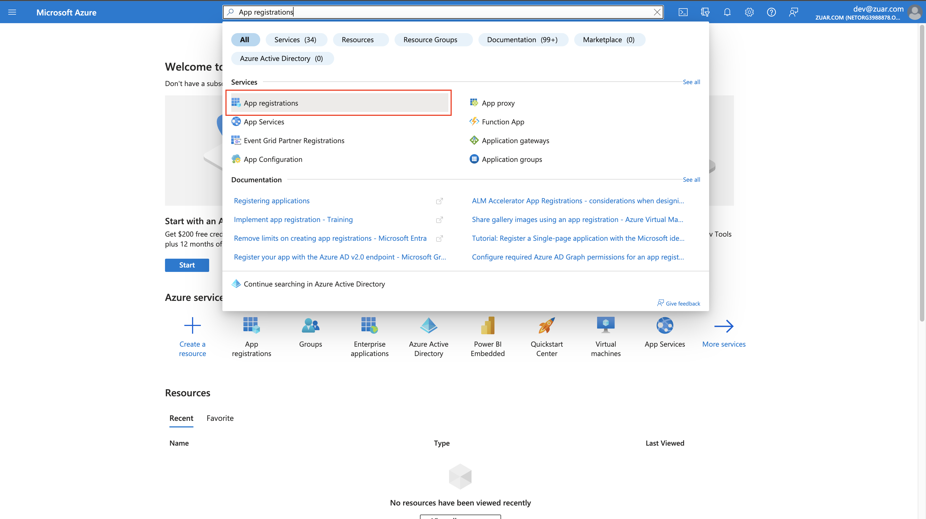Filter results by Marketplace (0)
The image size is (926, 519).
tap(609, 39)
